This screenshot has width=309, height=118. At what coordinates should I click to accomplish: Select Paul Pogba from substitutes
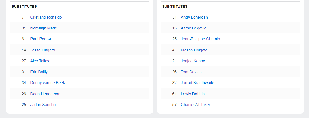(41, 39)
